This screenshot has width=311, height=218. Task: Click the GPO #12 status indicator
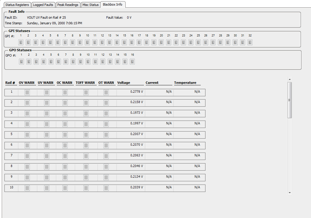[103, 62]
